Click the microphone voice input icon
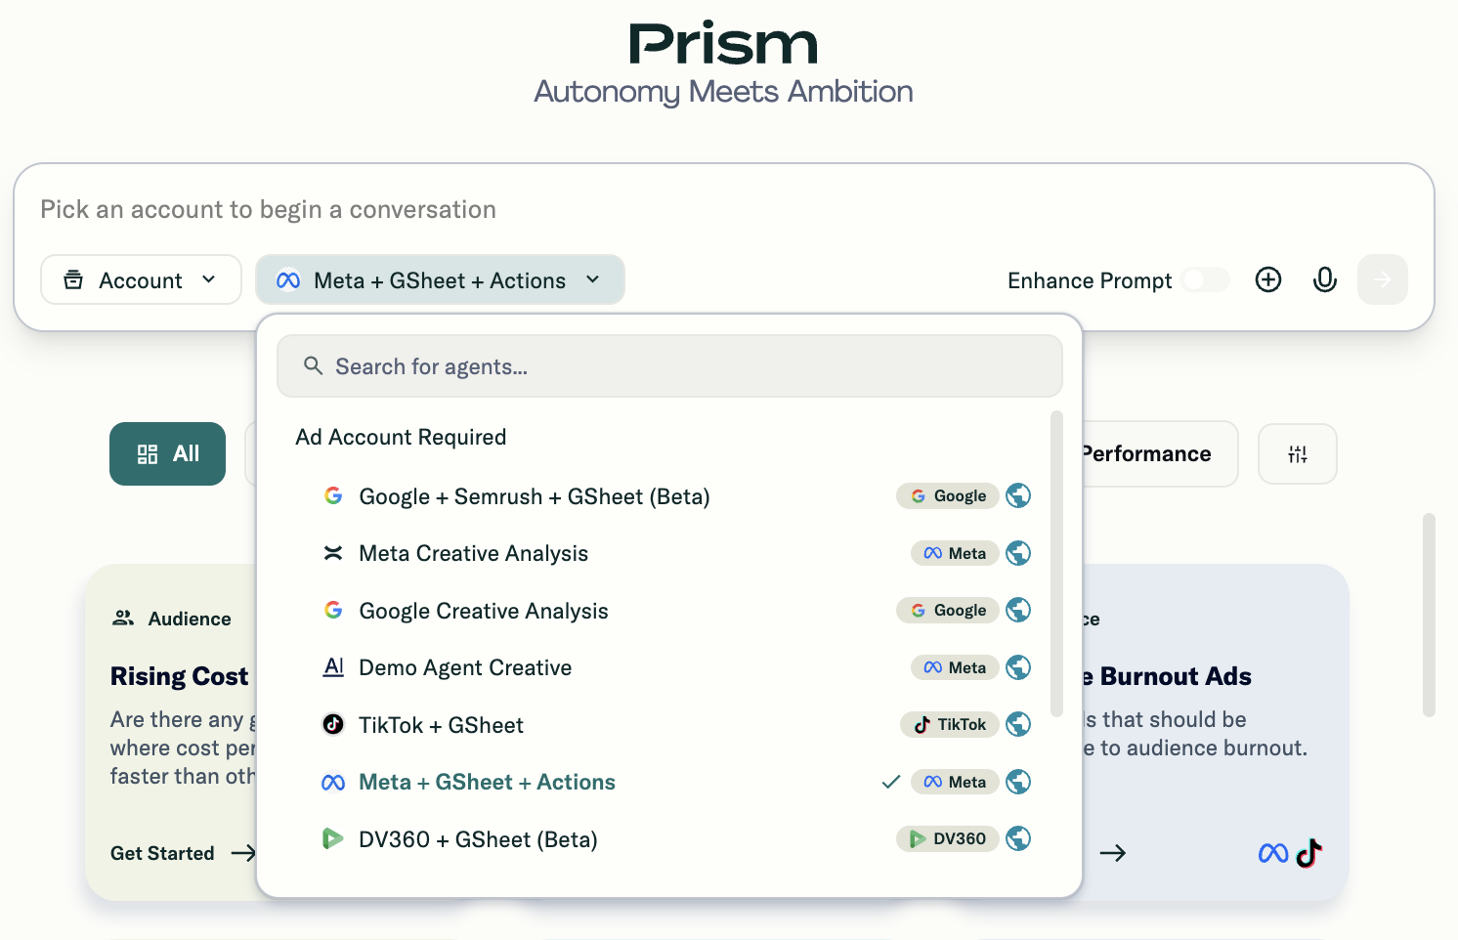 tap(1324, 280)
